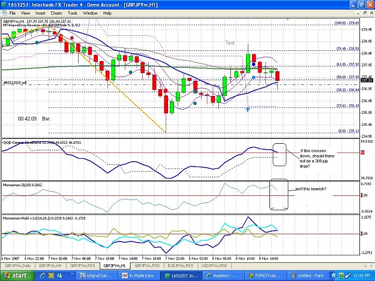Switch to the USDJPYm,M30 chart tab
Image resolution: width=375 pixels, height=281 pixels.
pyautogui.click(x=214, y=265)
